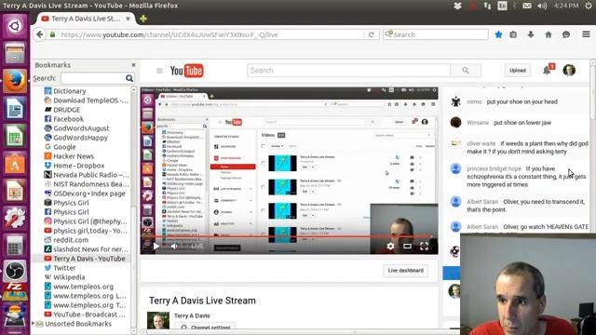Open the Firefox downloads arrow icon
Image resolution: width=596 pixels, height=335 pixels.
[531, 34]
